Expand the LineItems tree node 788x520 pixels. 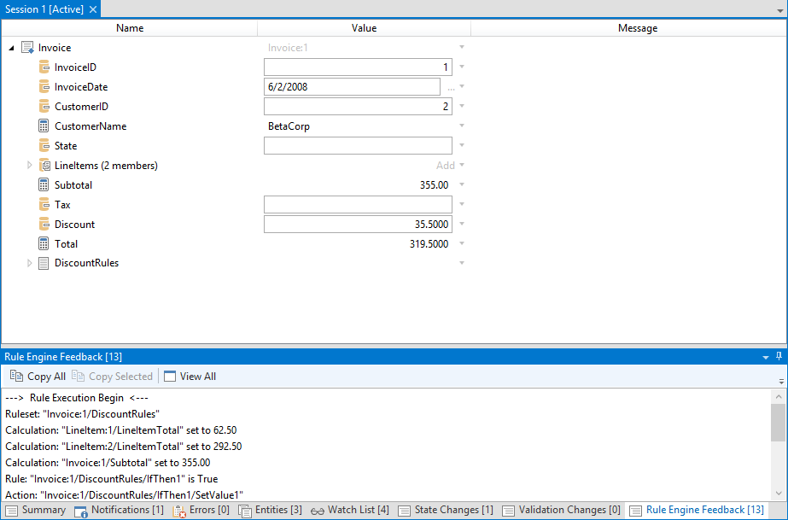(x=29, y=166)
